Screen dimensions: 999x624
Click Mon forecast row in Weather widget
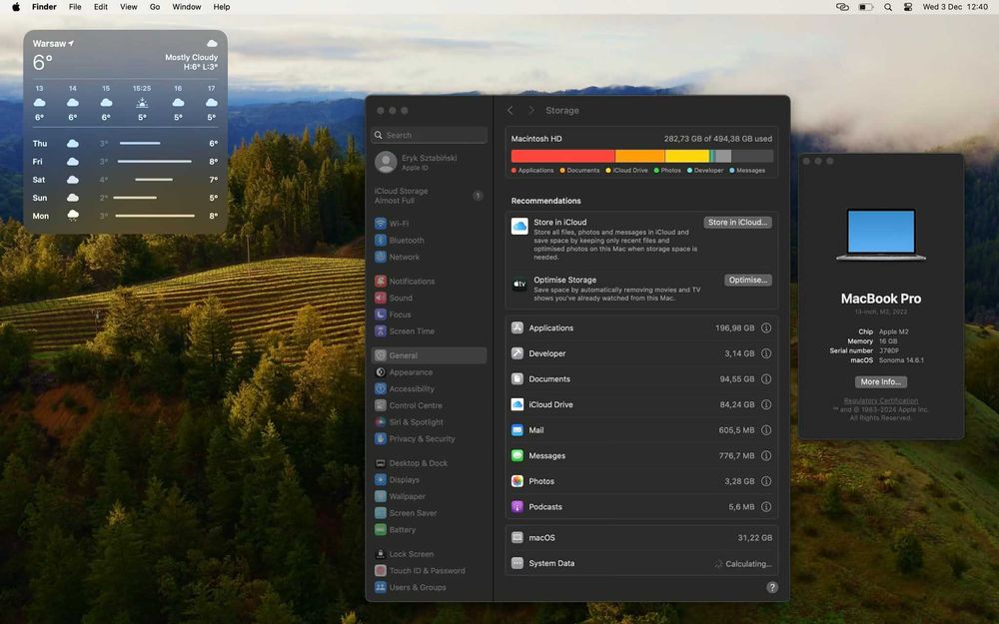pyautogui.click(x=126, y=216)
